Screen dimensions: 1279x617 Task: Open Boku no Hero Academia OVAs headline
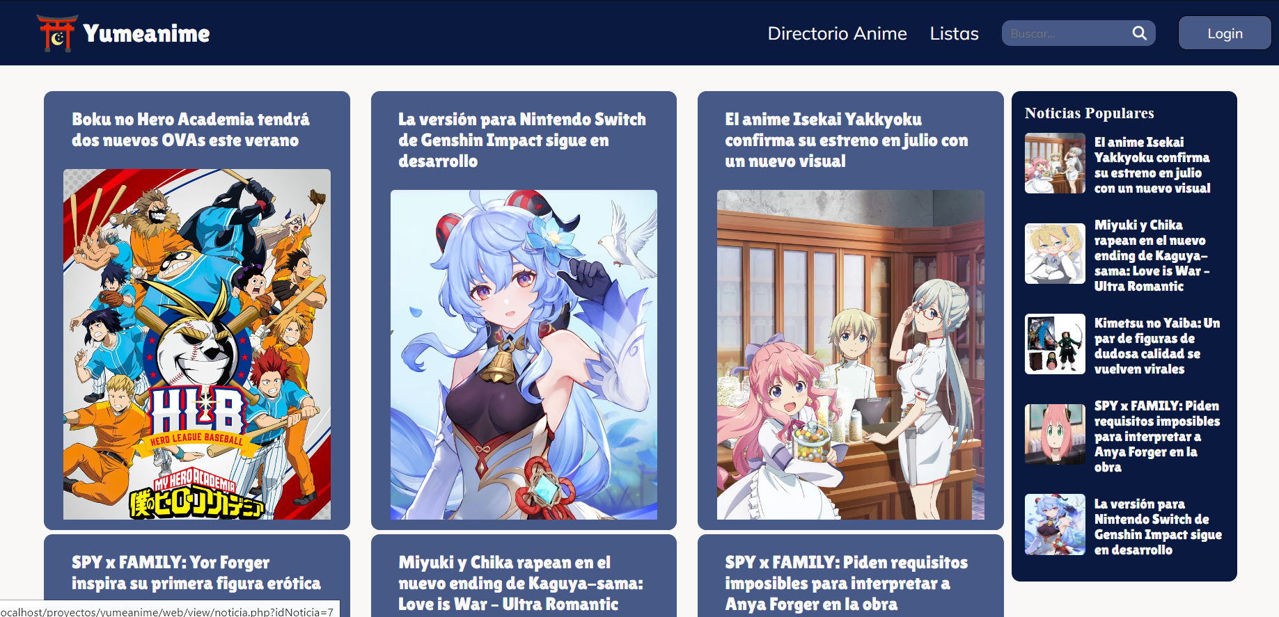(x=190, y=130)
